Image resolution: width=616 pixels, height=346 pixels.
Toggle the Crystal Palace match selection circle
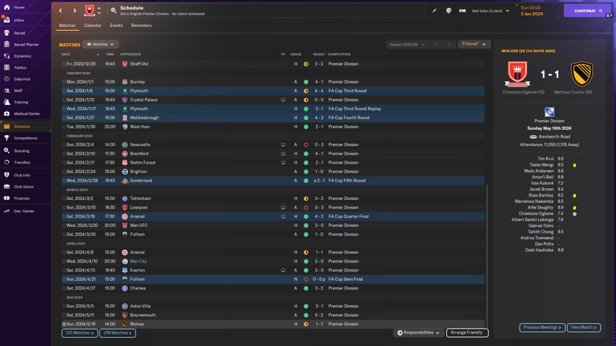point(64,100)
